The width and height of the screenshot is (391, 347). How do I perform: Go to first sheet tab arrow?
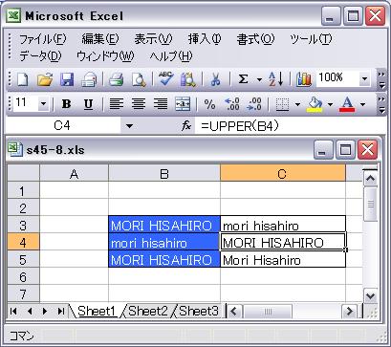point(13,311)
